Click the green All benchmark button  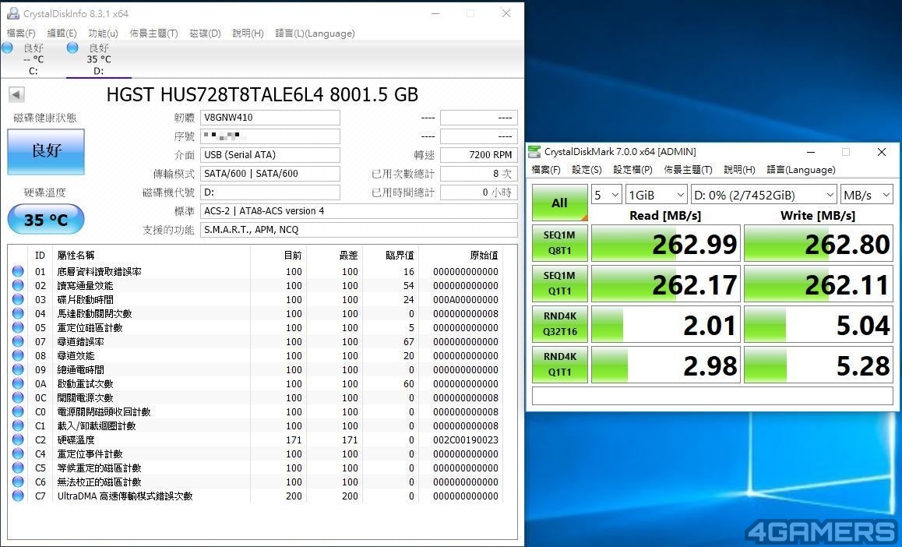click(560, 203)
